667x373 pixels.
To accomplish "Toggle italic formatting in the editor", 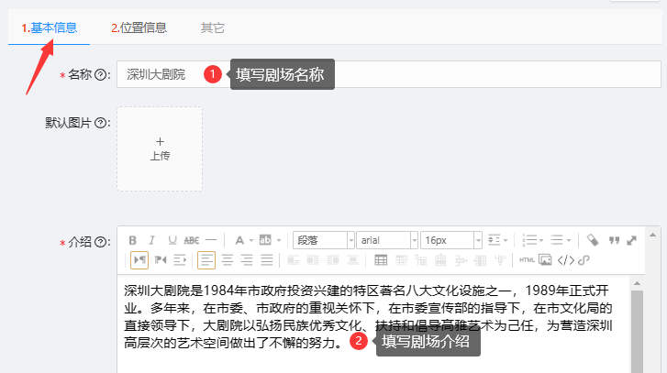I will (152, 240).
